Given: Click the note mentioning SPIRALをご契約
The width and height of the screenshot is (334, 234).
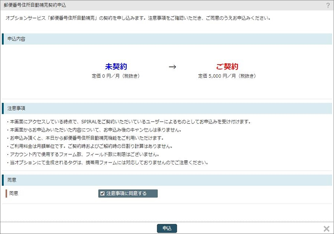Looking at the screenshot, I should tap(128, 122).
